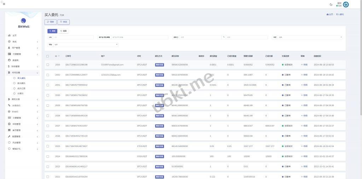This screenshot has height=179, width=362.
Task: Tick the checkbox for order ID 2027
Action: click(x=48, y=126)
